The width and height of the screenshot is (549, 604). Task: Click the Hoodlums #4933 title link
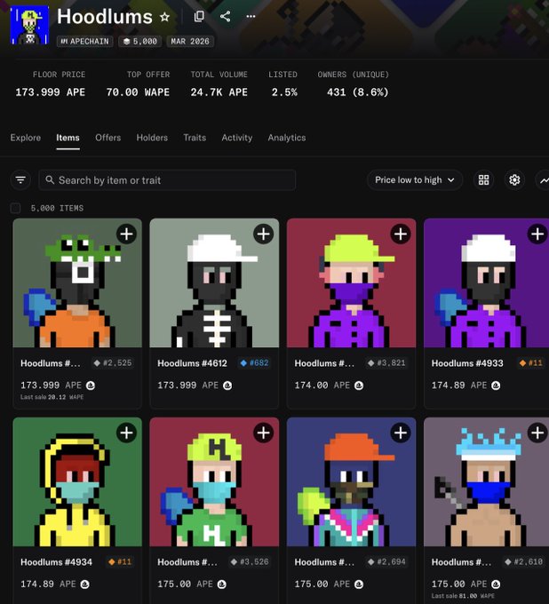click(467, 363)
